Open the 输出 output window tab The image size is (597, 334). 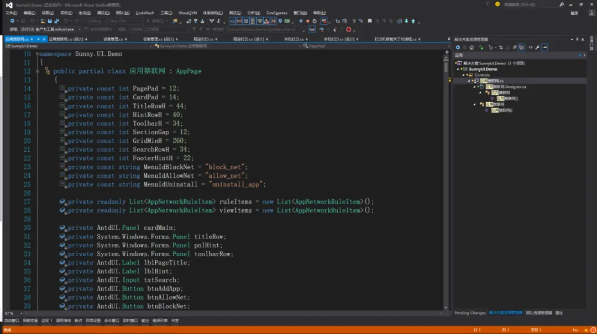point(145,321)
